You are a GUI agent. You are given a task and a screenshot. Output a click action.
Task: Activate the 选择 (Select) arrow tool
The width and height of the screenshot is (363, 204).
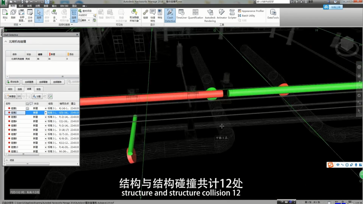(39, 15)
